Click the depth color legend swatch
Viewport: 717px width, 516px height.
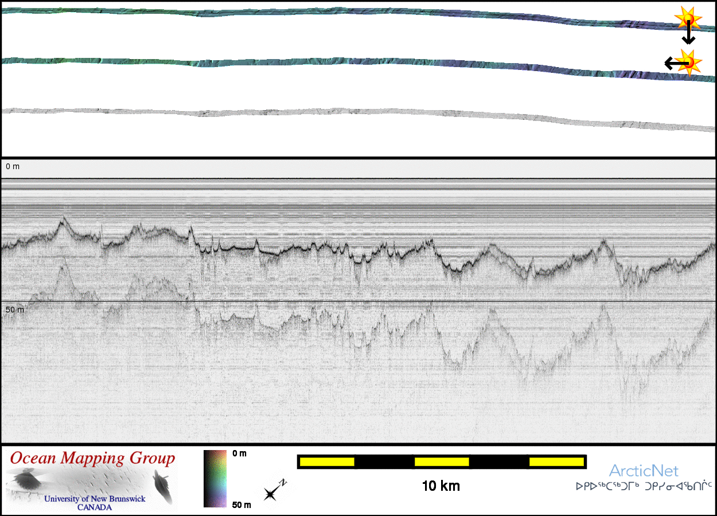coord(216,479)
